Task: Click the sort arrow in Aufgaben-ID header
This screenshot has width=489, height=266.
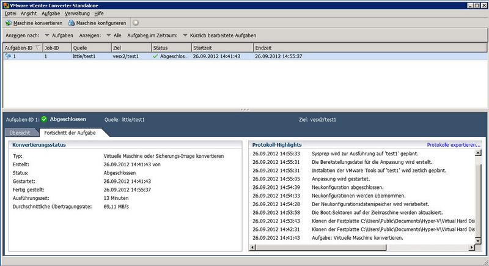Action: (38, 48)
